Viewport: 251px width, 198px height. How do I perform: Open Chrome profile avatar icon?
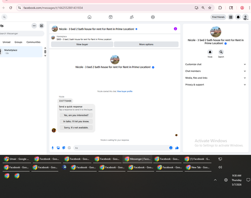(242, 8)
